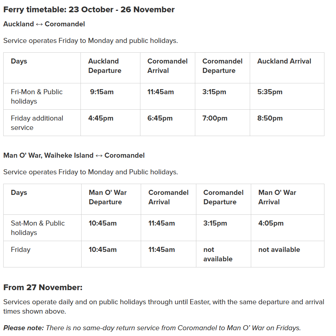Click the 7:00pm Coromandel departure cell

(215, 118)
